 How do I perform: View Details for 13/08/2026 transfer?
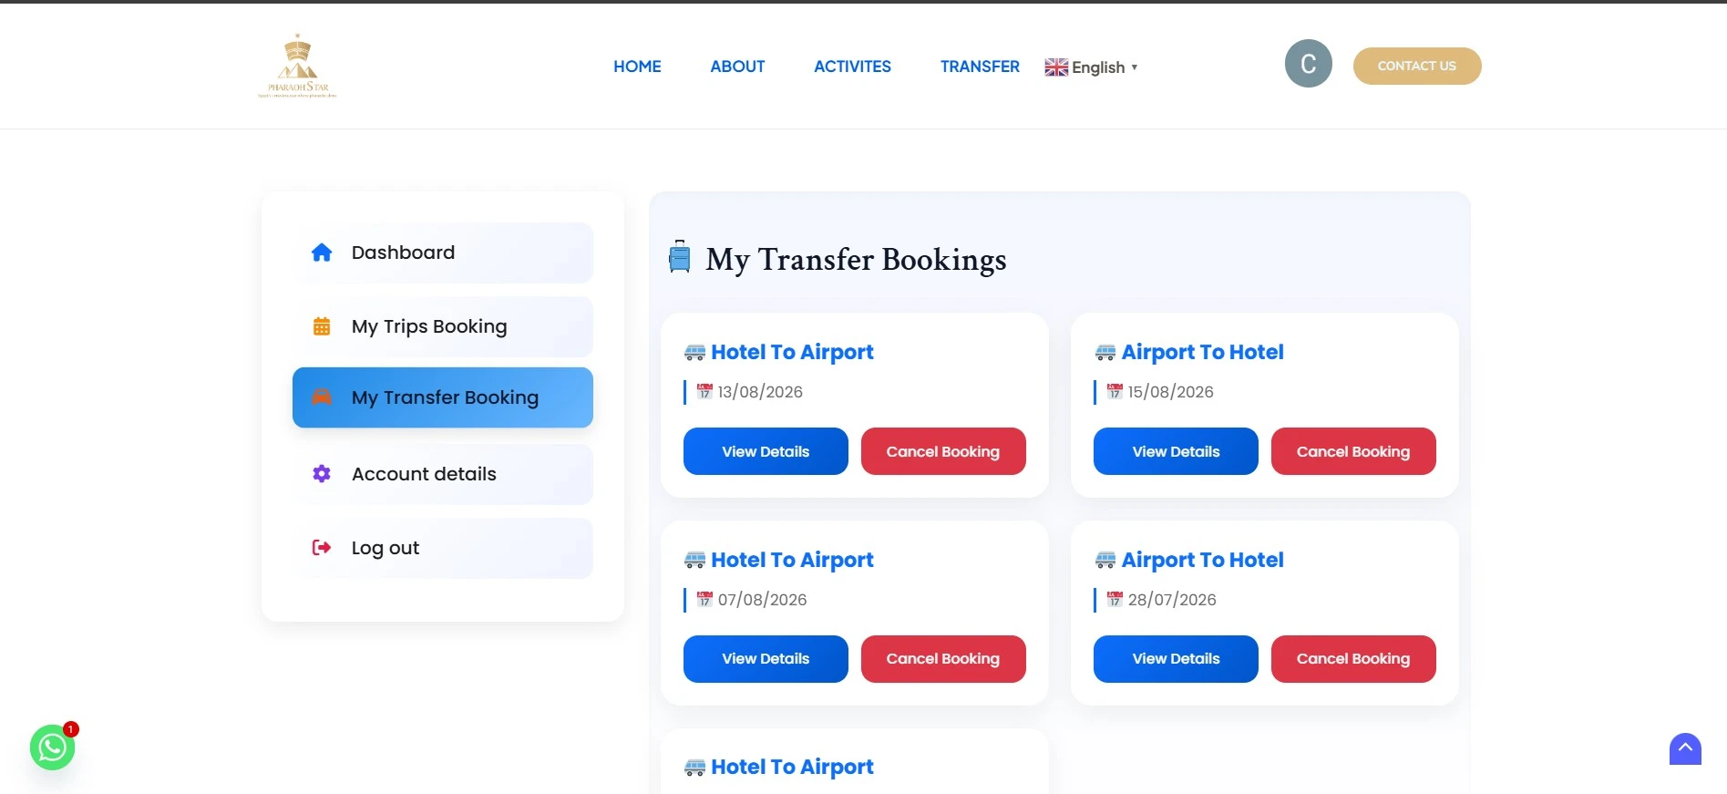click(766, 451)
